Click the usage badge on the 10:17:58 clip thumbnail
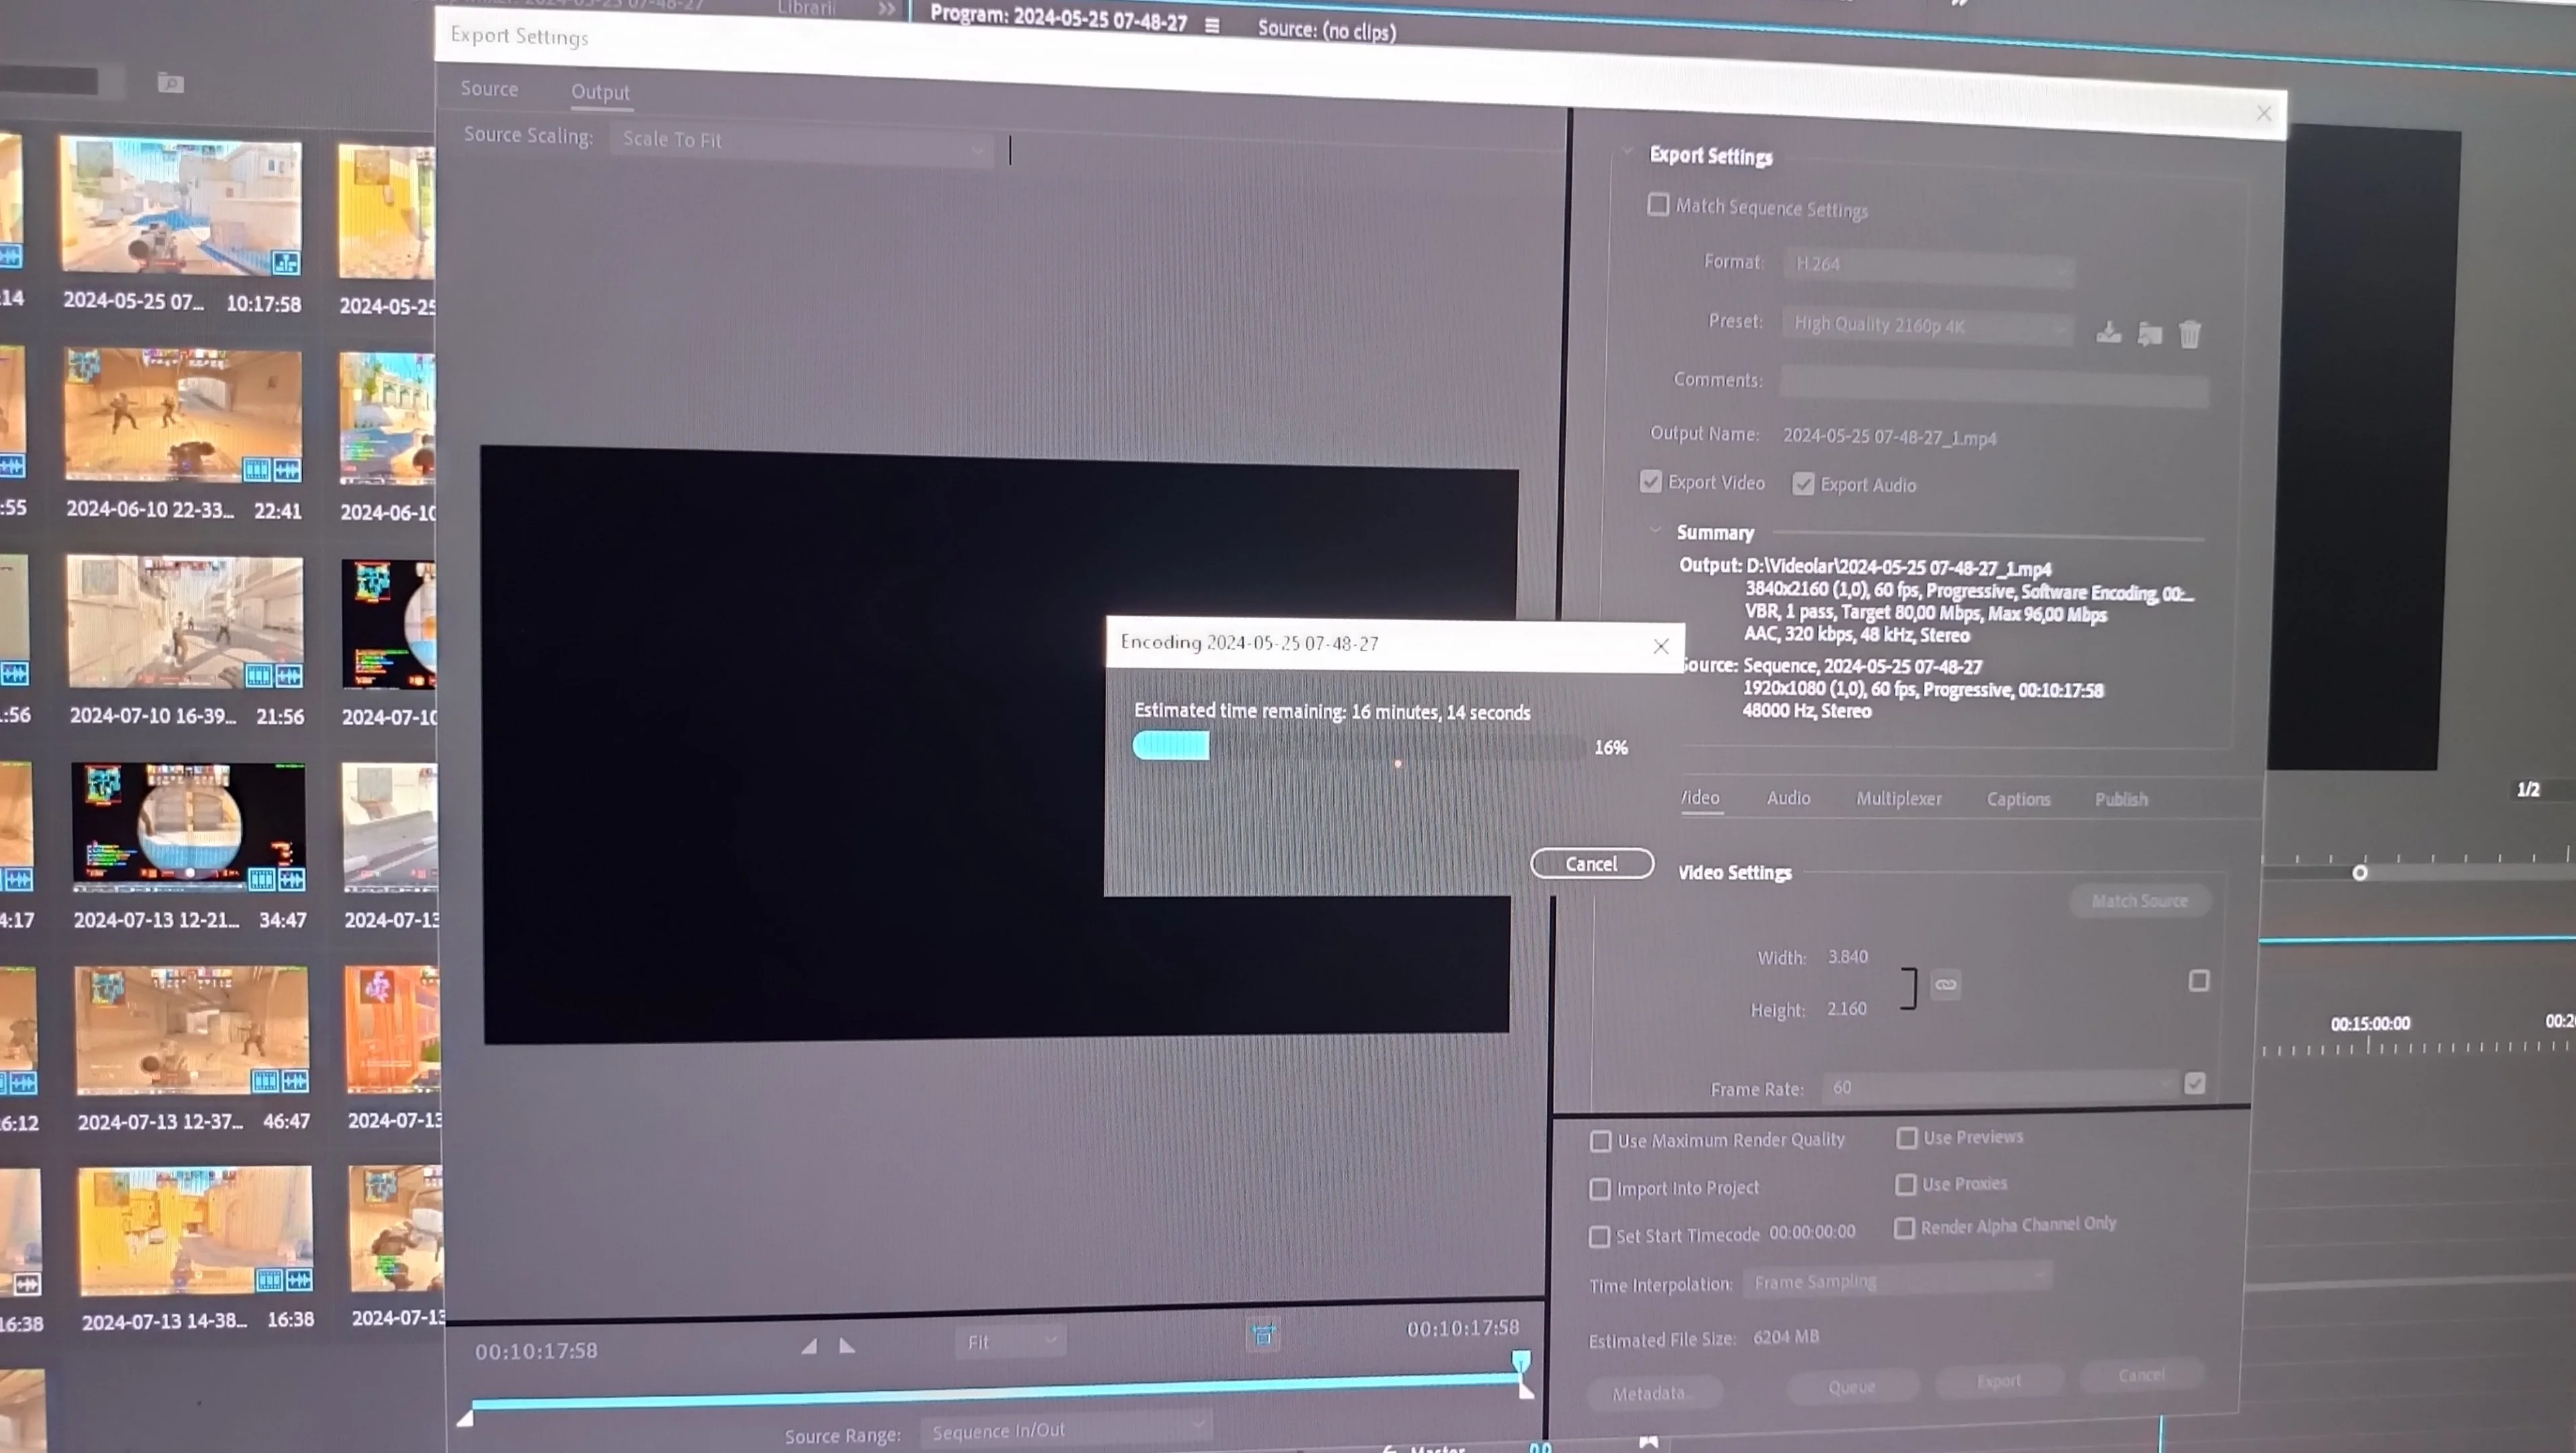 pos(286,263)
